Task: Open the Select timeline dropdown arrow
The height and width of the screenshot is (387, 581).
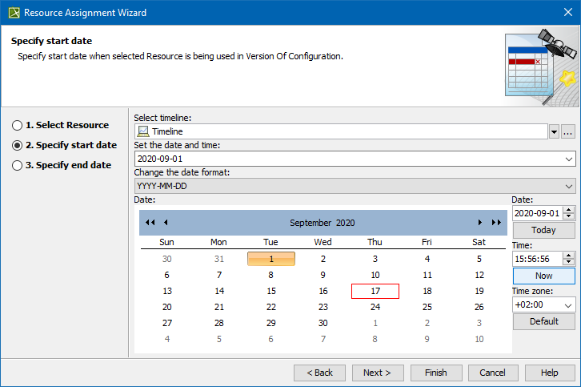Action: pyautogui.click(x=554, y=131)
